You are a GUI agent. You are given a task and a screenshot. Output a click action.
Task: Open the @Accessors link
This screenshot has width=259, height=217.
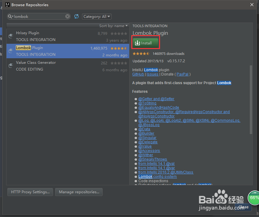(x=149, y=151)
